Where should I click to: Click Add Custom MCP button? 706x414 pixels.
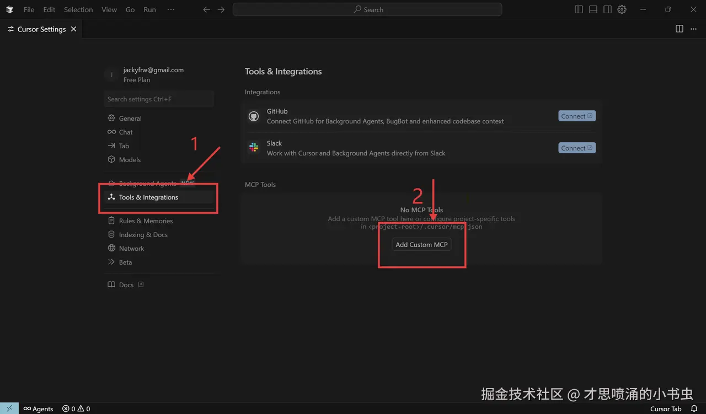coord(421,245)
